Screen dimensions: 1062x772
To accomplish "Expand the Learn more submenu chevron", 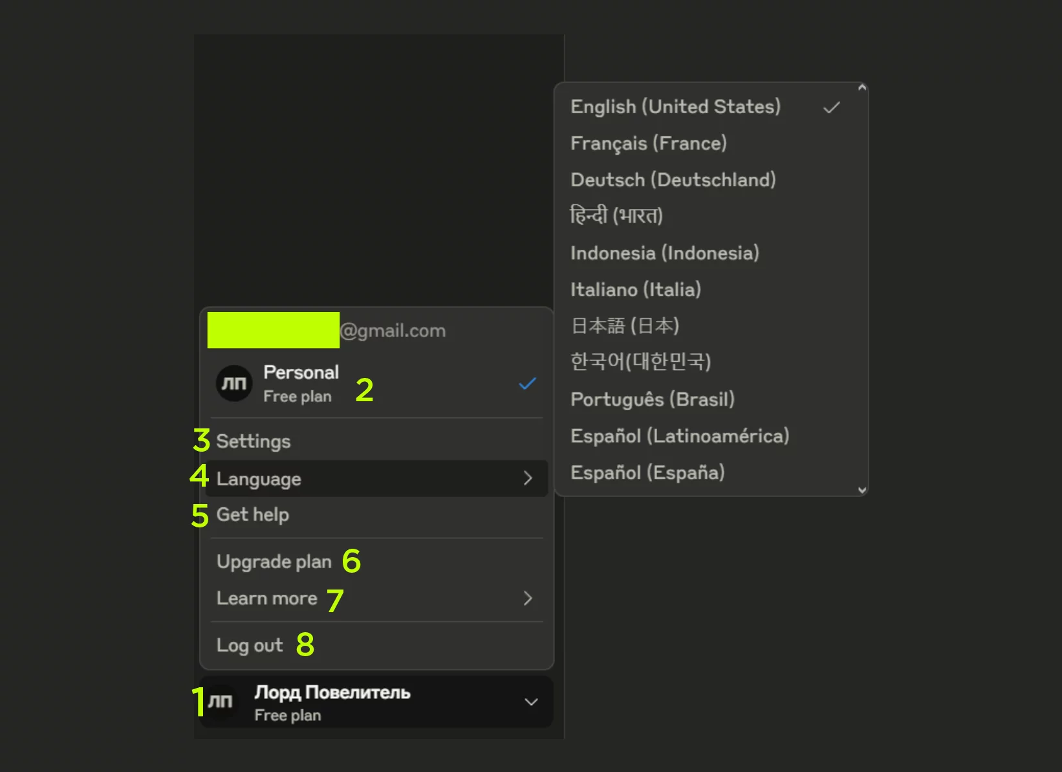I will click(x=528, y=599).
